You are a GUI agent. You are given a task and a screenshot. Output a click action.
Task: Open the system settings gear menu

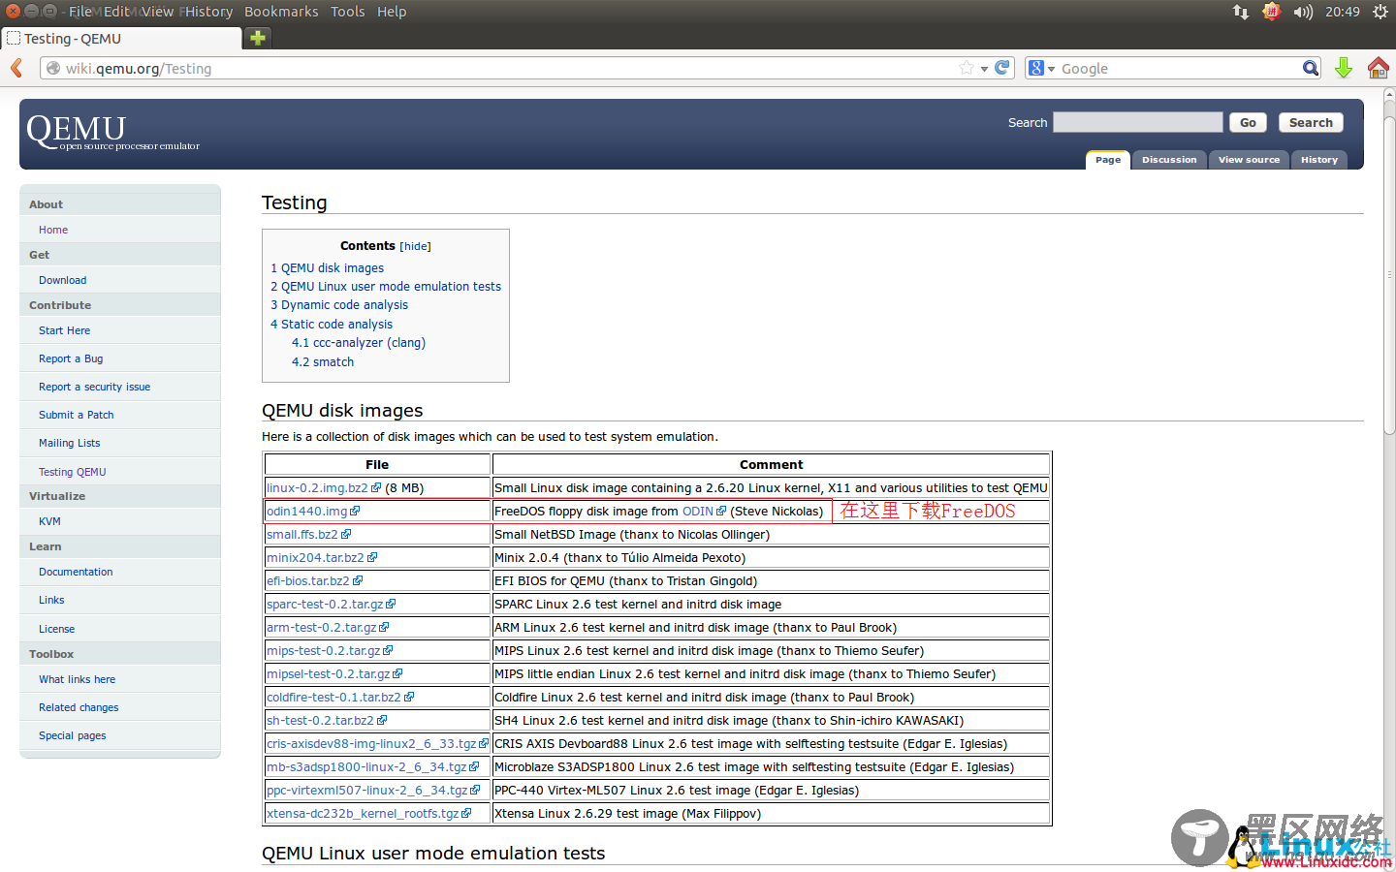[1380, 12]
